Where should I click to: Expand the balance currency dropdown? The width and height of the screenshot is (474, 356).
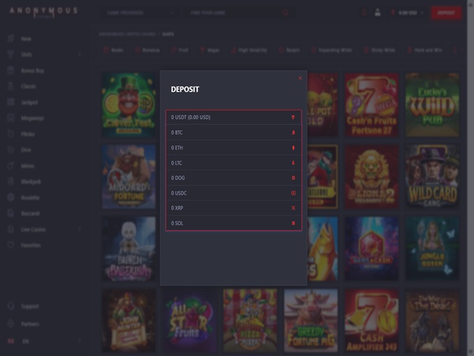[x=422, y=13]
